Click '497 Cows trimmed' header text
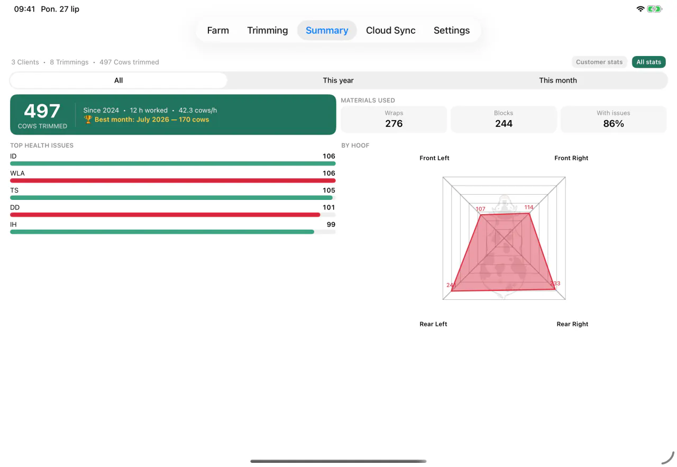The height and width of the screenshot is (467, 677). click(x=129, y=62)
